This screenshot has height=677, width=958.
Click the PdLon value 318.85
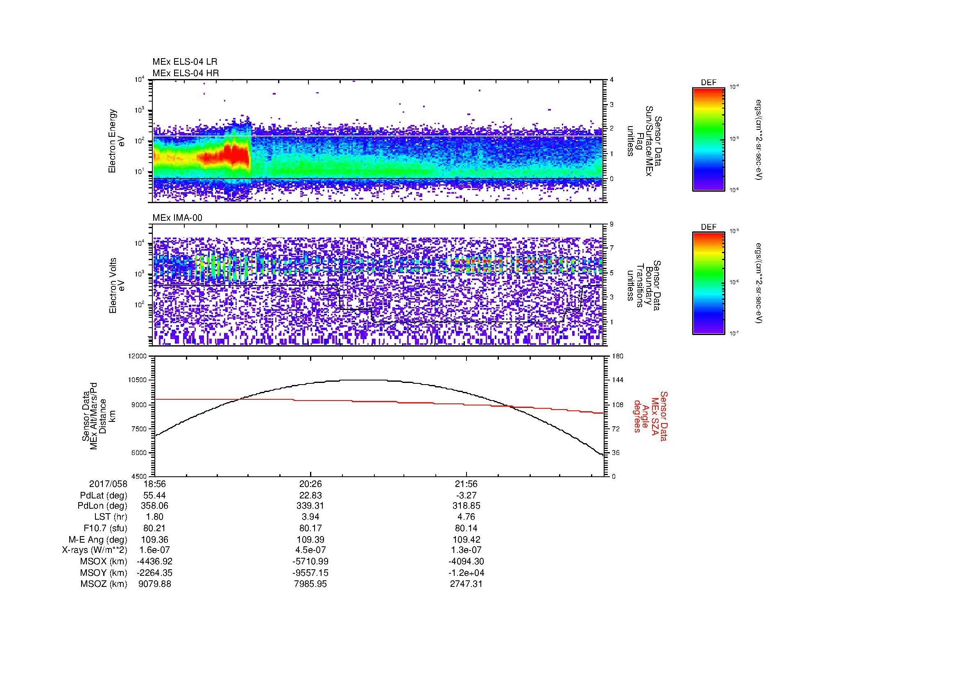coord(466,506)
